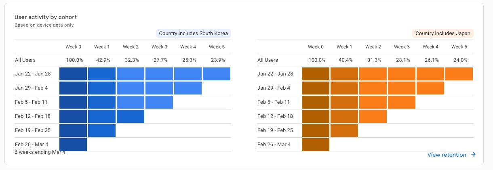
Task: Select the Country includes Japan chip
Action: pos(442,34)
